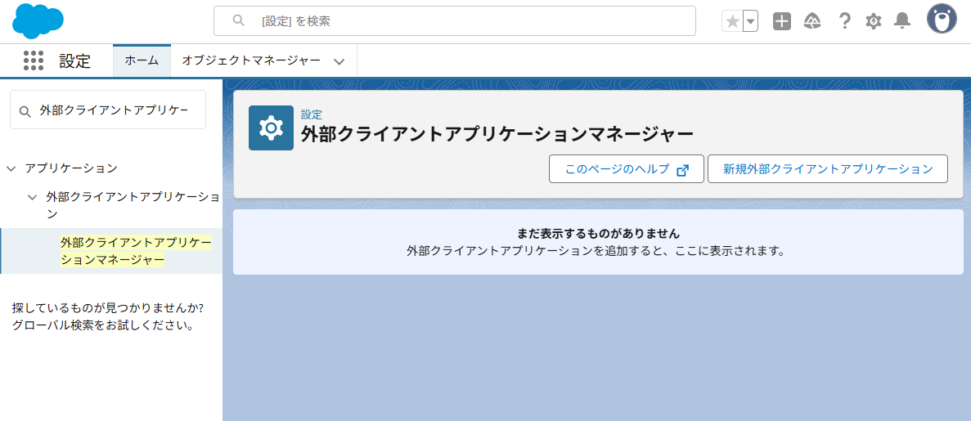Focus the [設定] を検索 global search box
This screenshot has height=421, width=971.
point(455,21)
